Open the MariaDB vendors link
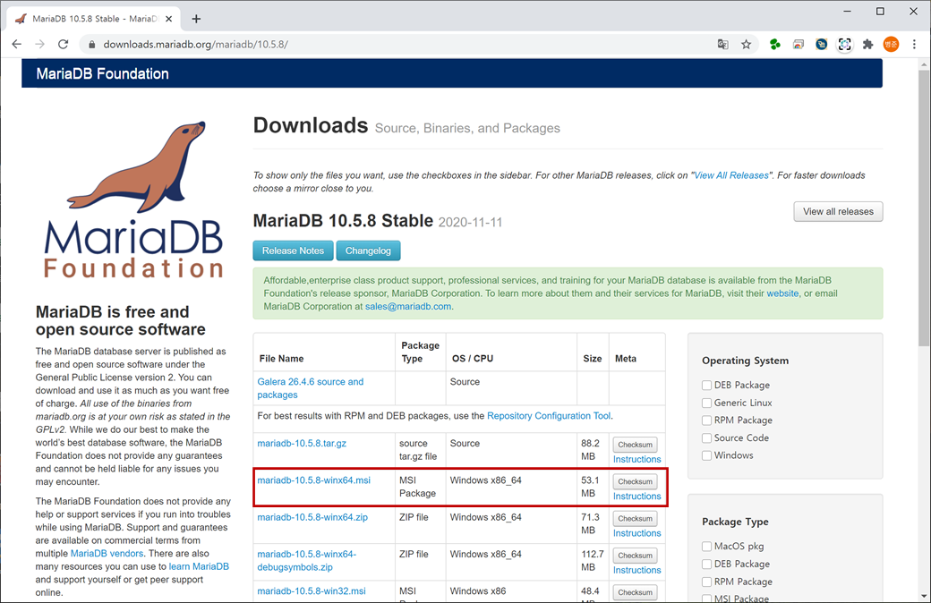This screenshot has height=603, width=931. (x=107, y=553)
